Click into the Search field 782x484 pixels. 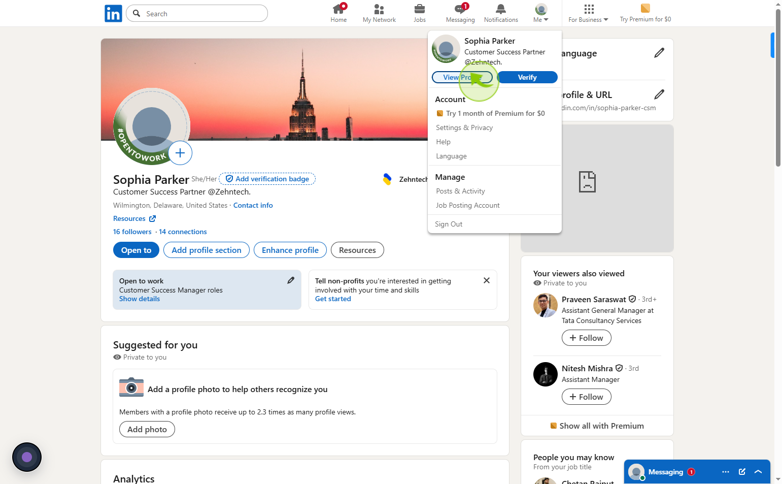coord(197,13)
